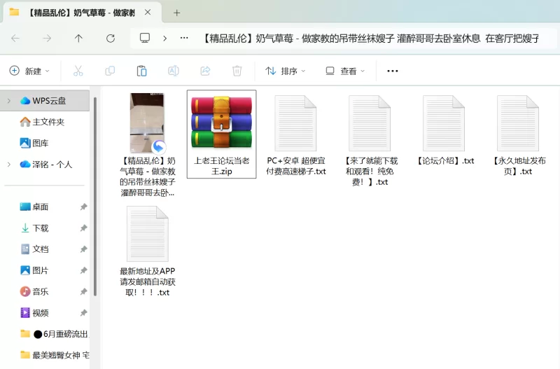Click the Share icon in toolbar
Image resolution: width=560 pixels, height=369 pixels.
[x=205, y=71]
